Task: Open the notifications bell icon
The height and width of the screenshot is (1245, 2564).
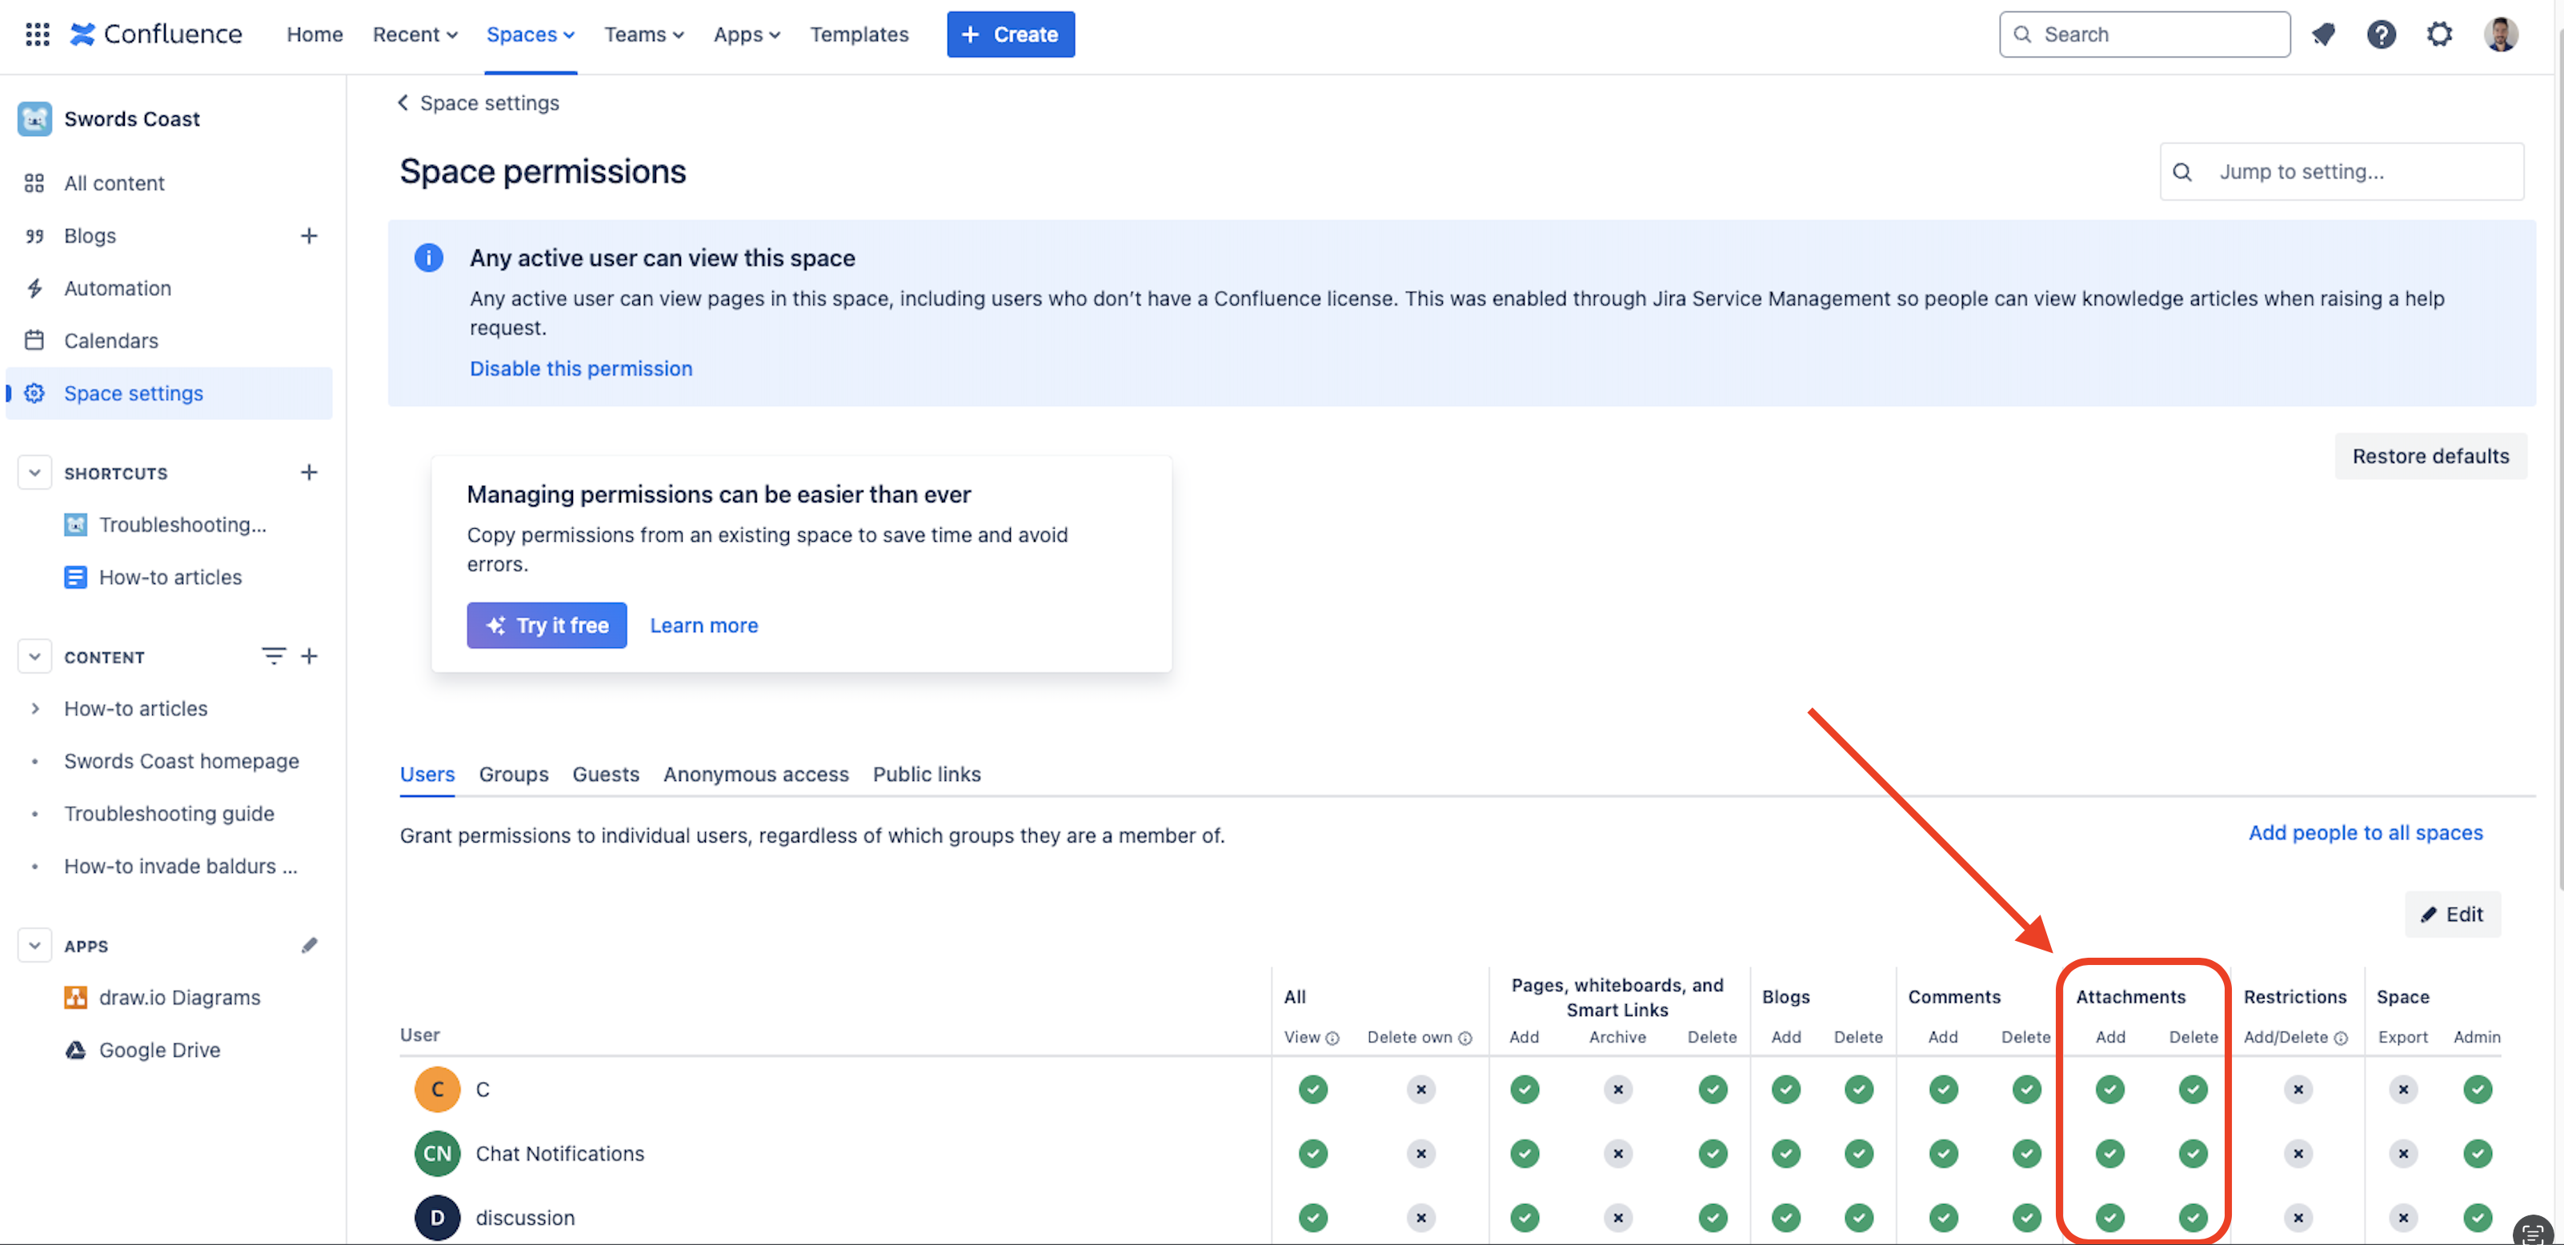Action: pyautogui.click(x=2323, y=34)
